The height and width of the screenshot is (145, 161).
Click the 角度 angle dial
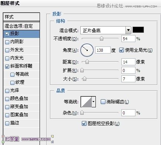(87, 50)
